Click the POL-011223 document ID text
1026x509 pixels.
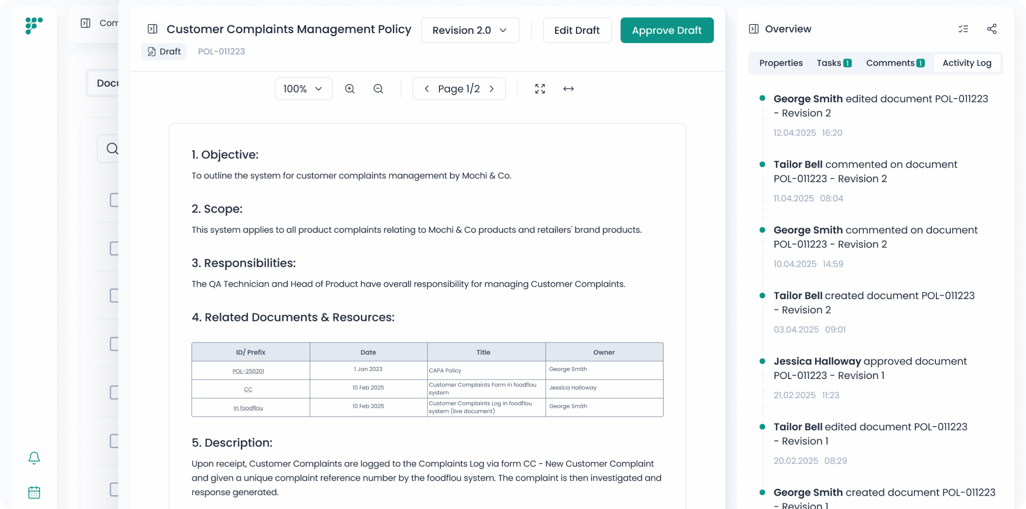tap(221, 51)
